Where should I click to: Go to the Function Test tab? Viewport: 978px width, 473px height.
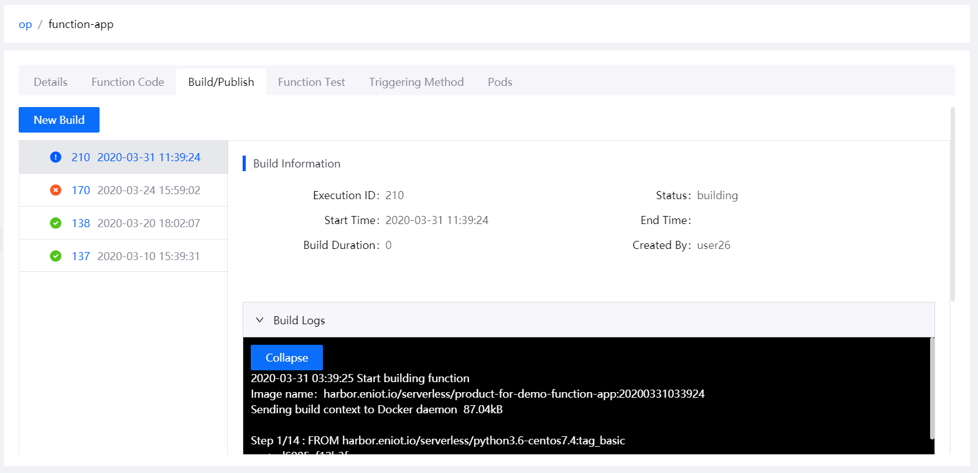click(x=311, y=82)
